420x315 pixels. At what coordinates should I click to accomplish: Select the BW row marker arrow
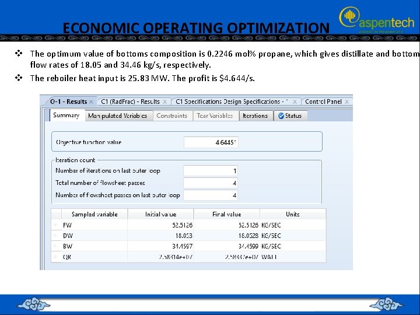pyautogui.click(x=56, y=246)
